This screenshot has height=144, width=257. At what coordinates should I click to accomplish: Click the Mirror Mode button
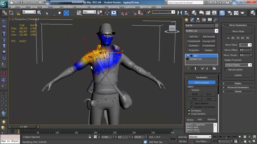238,31
